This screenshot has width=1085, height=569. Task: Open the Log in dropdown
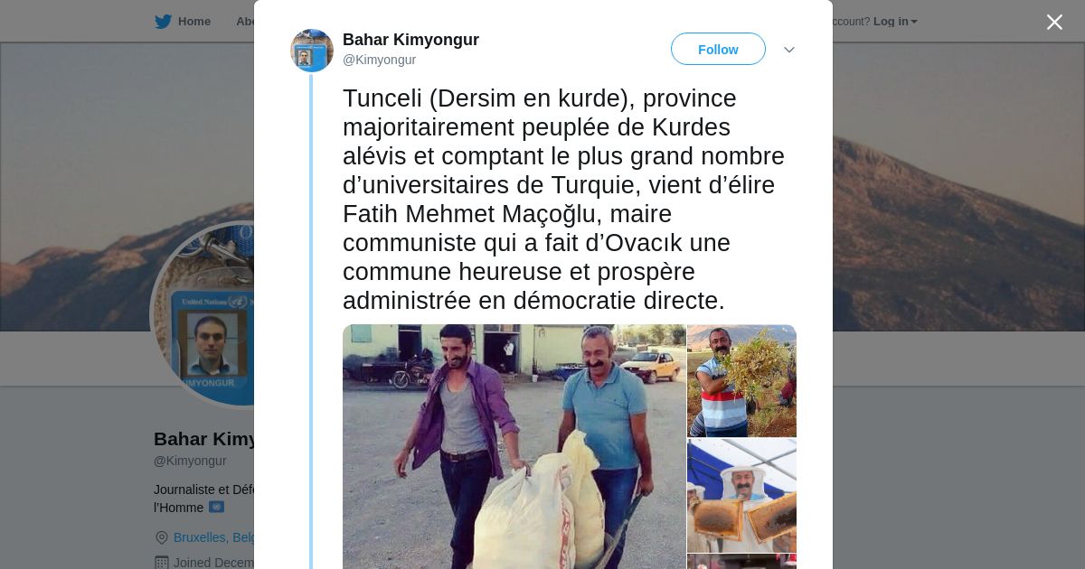[895, 22]
